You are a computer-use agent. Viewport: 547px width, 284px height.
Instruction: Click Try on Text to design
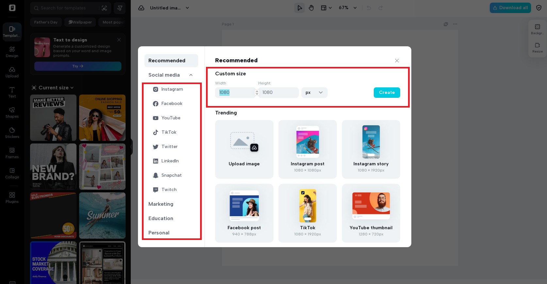[x=78, y=66]
